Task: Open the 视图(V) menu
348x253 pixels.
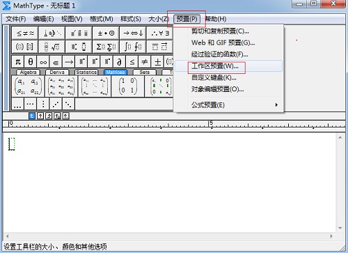Action: (x=72, y=19)
